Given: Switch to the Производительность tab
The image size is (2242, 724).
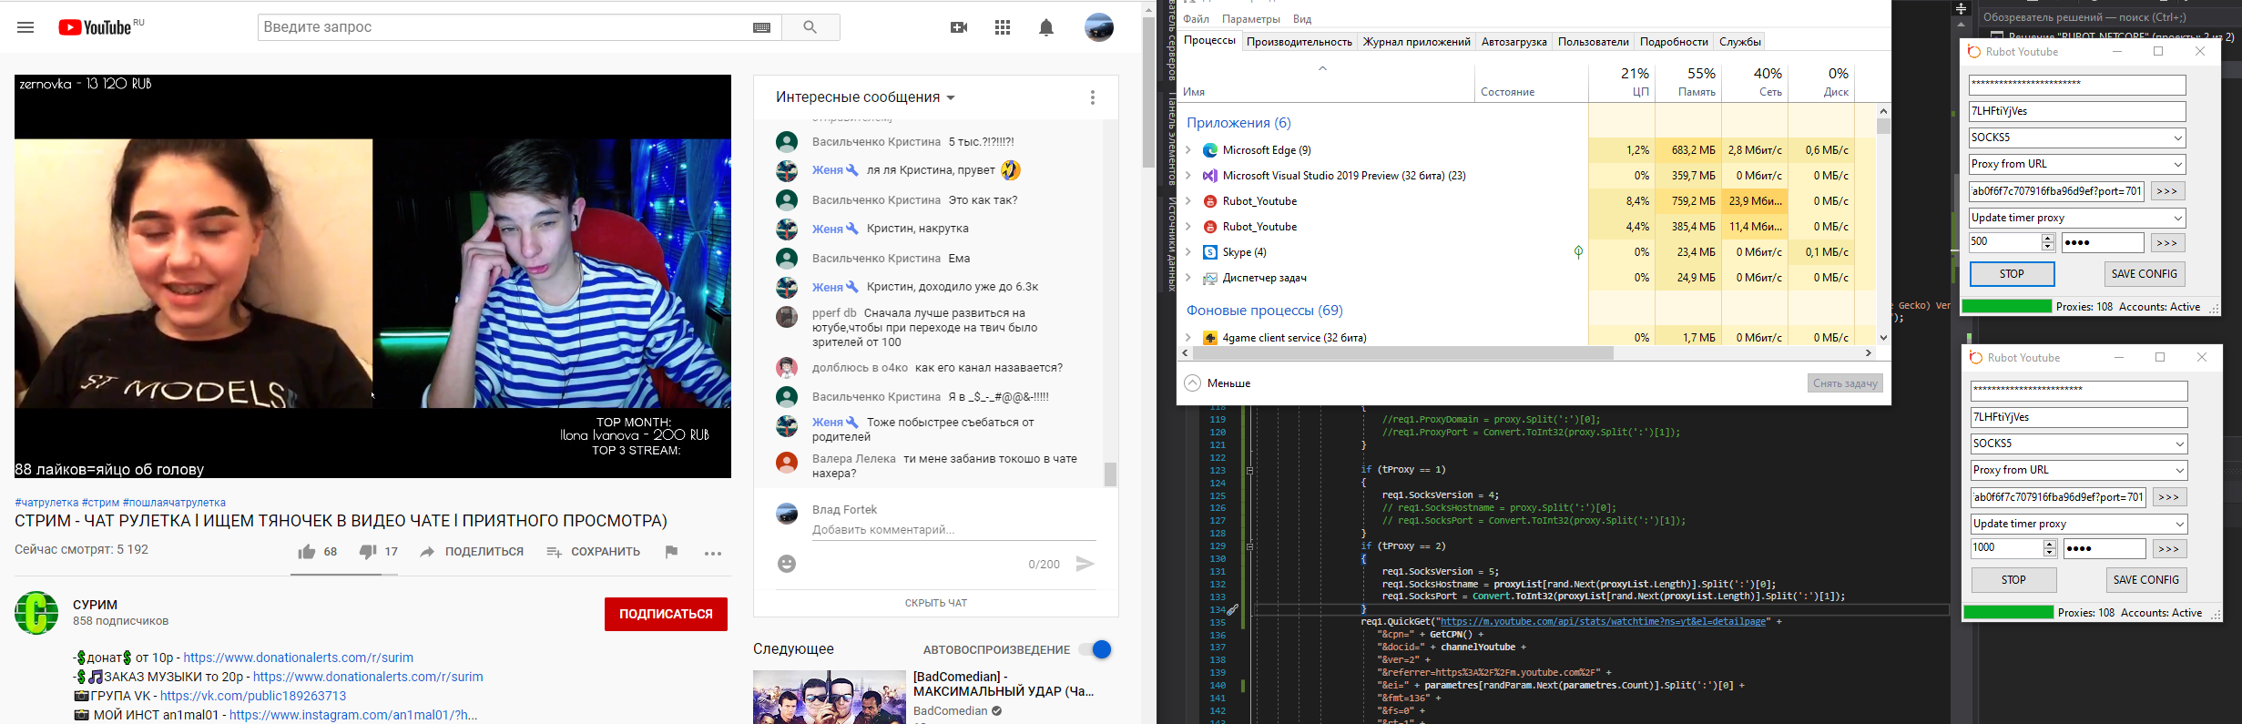Looking at the screenshot, I should coord(1299,42).
